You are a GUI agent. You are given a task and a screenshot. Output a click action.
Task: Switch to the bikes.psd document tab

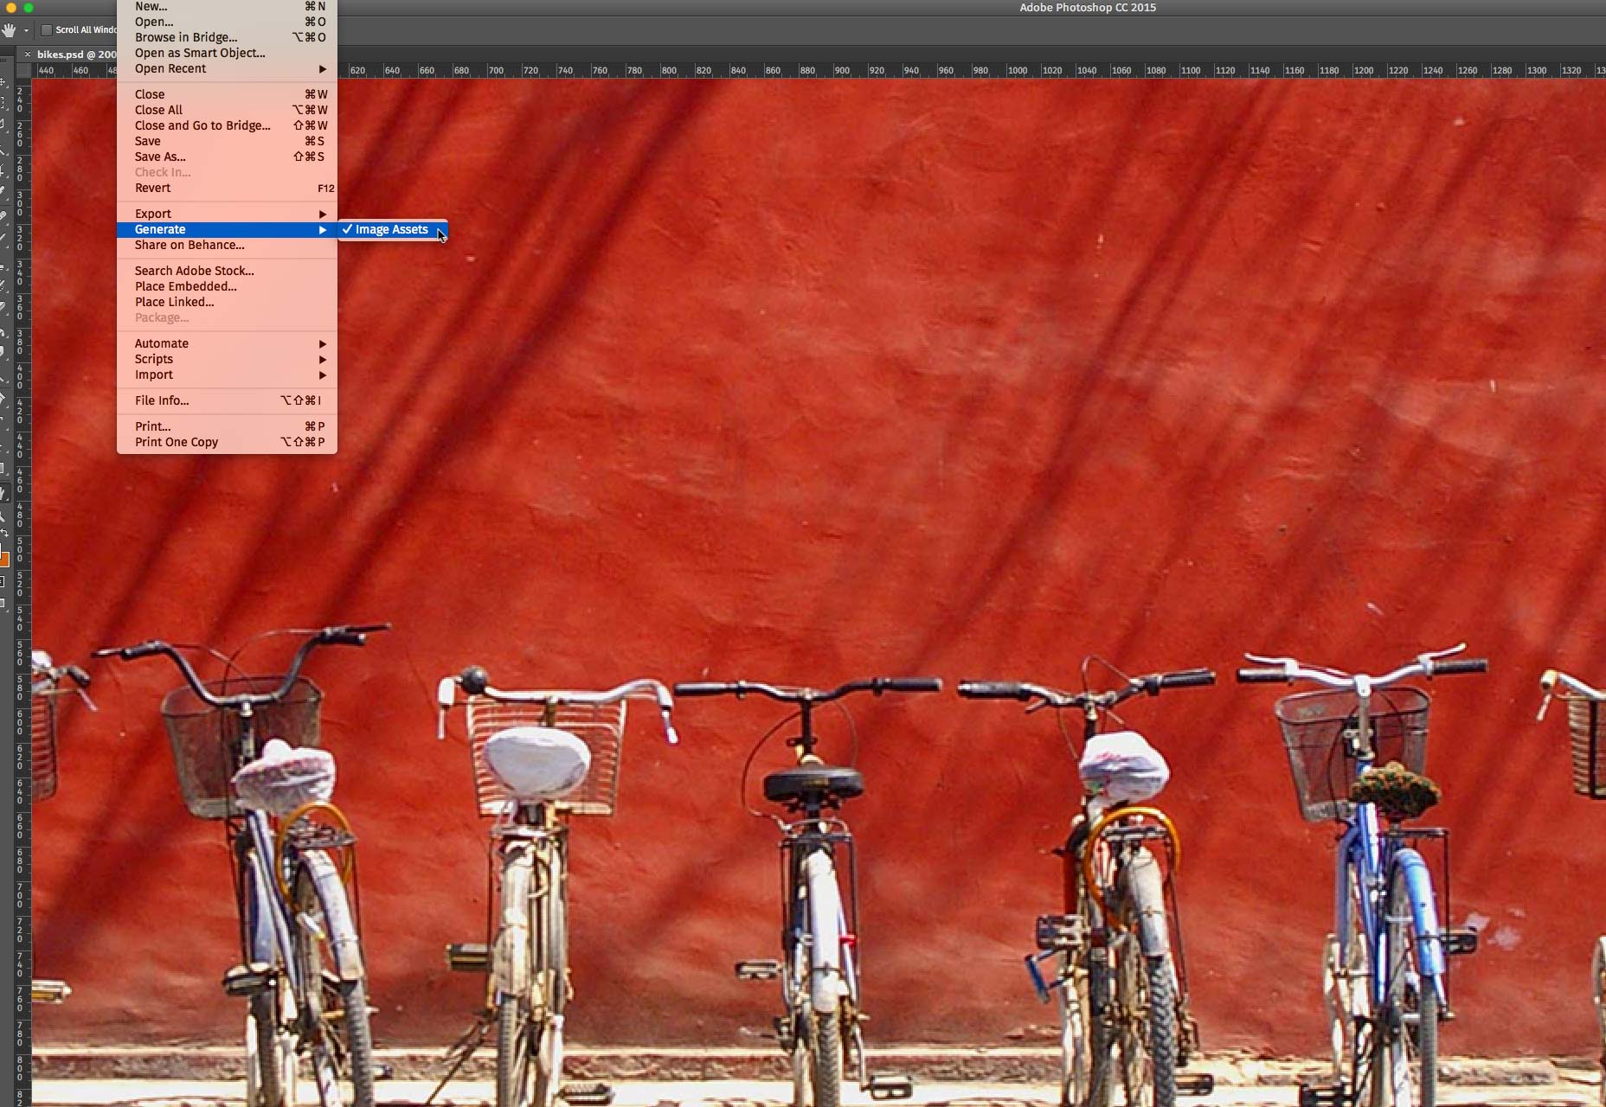pyautogui.click(x=76, y=54)
